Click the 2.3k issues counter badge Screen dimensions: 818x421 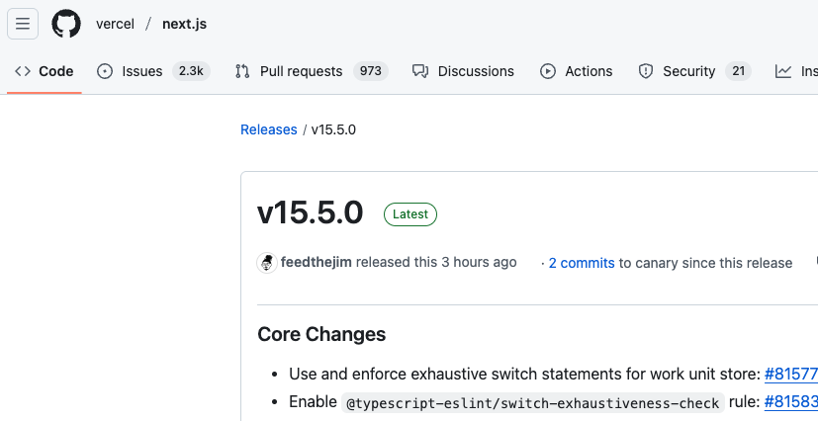(x=191, y=71)
